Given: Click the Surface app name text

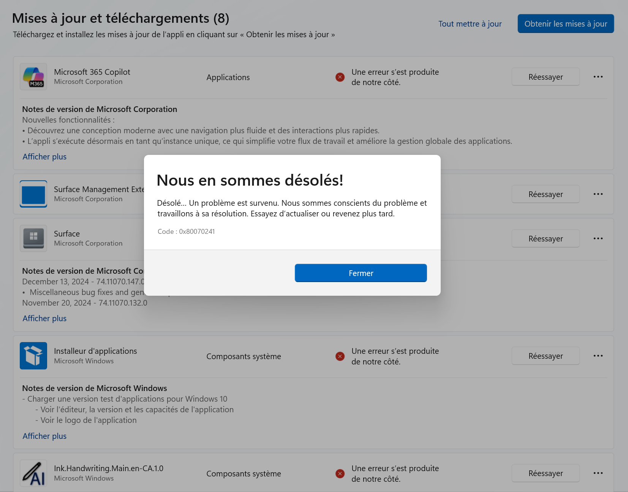Looking at the screenshot, I should tap(67, 234).
